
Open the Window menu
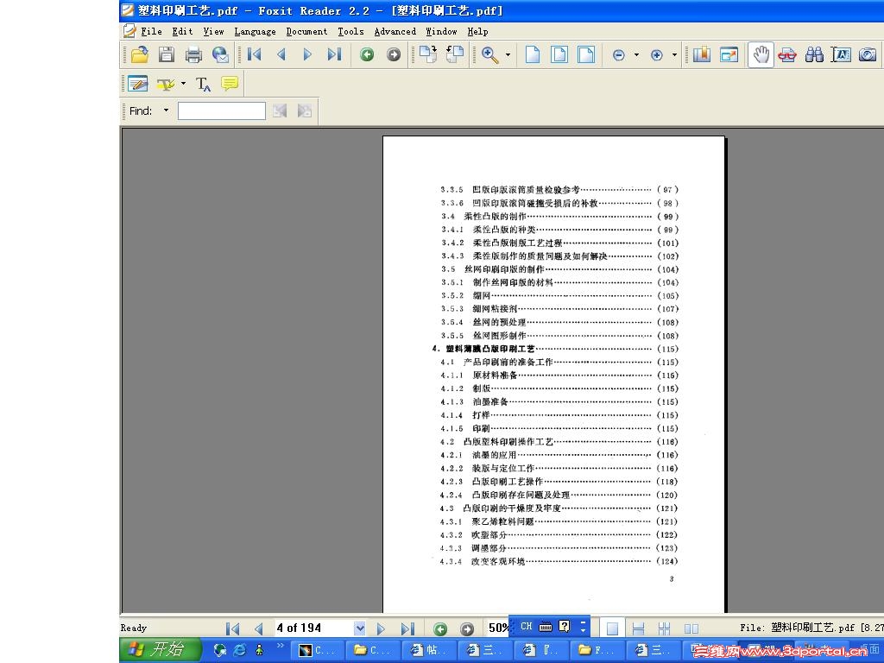[x=441, y=32]
